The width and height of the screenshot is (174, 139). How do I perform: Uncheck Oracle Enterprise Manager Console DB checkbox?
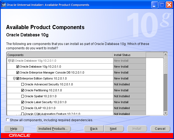click(x=18, y=72)
